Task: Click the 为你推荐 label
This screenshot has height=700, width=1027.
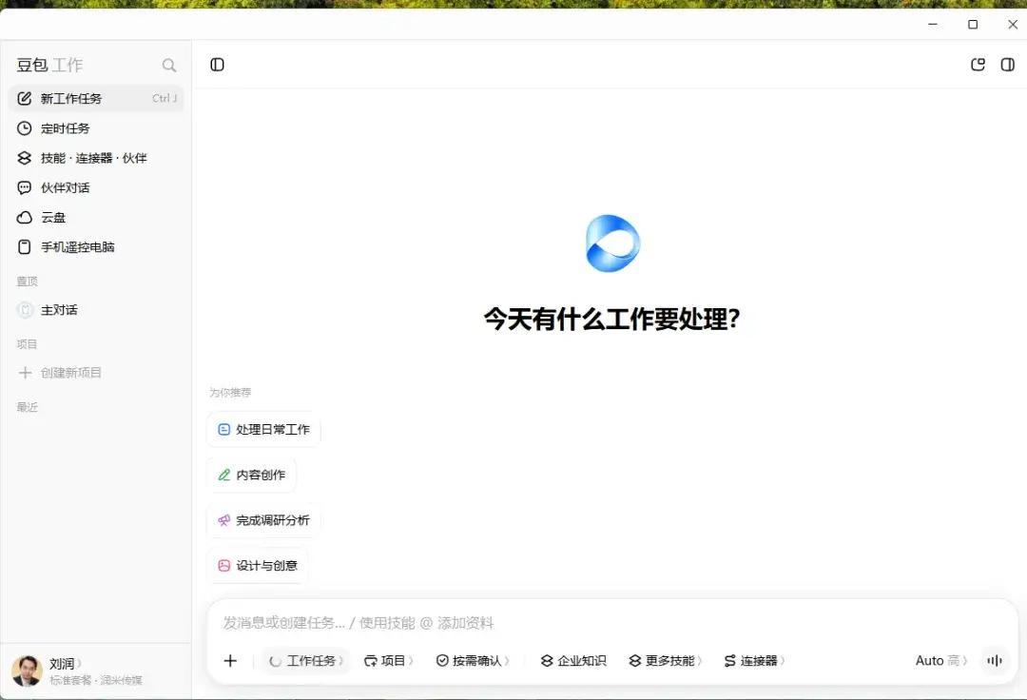Action: click(x=230, y=392)
